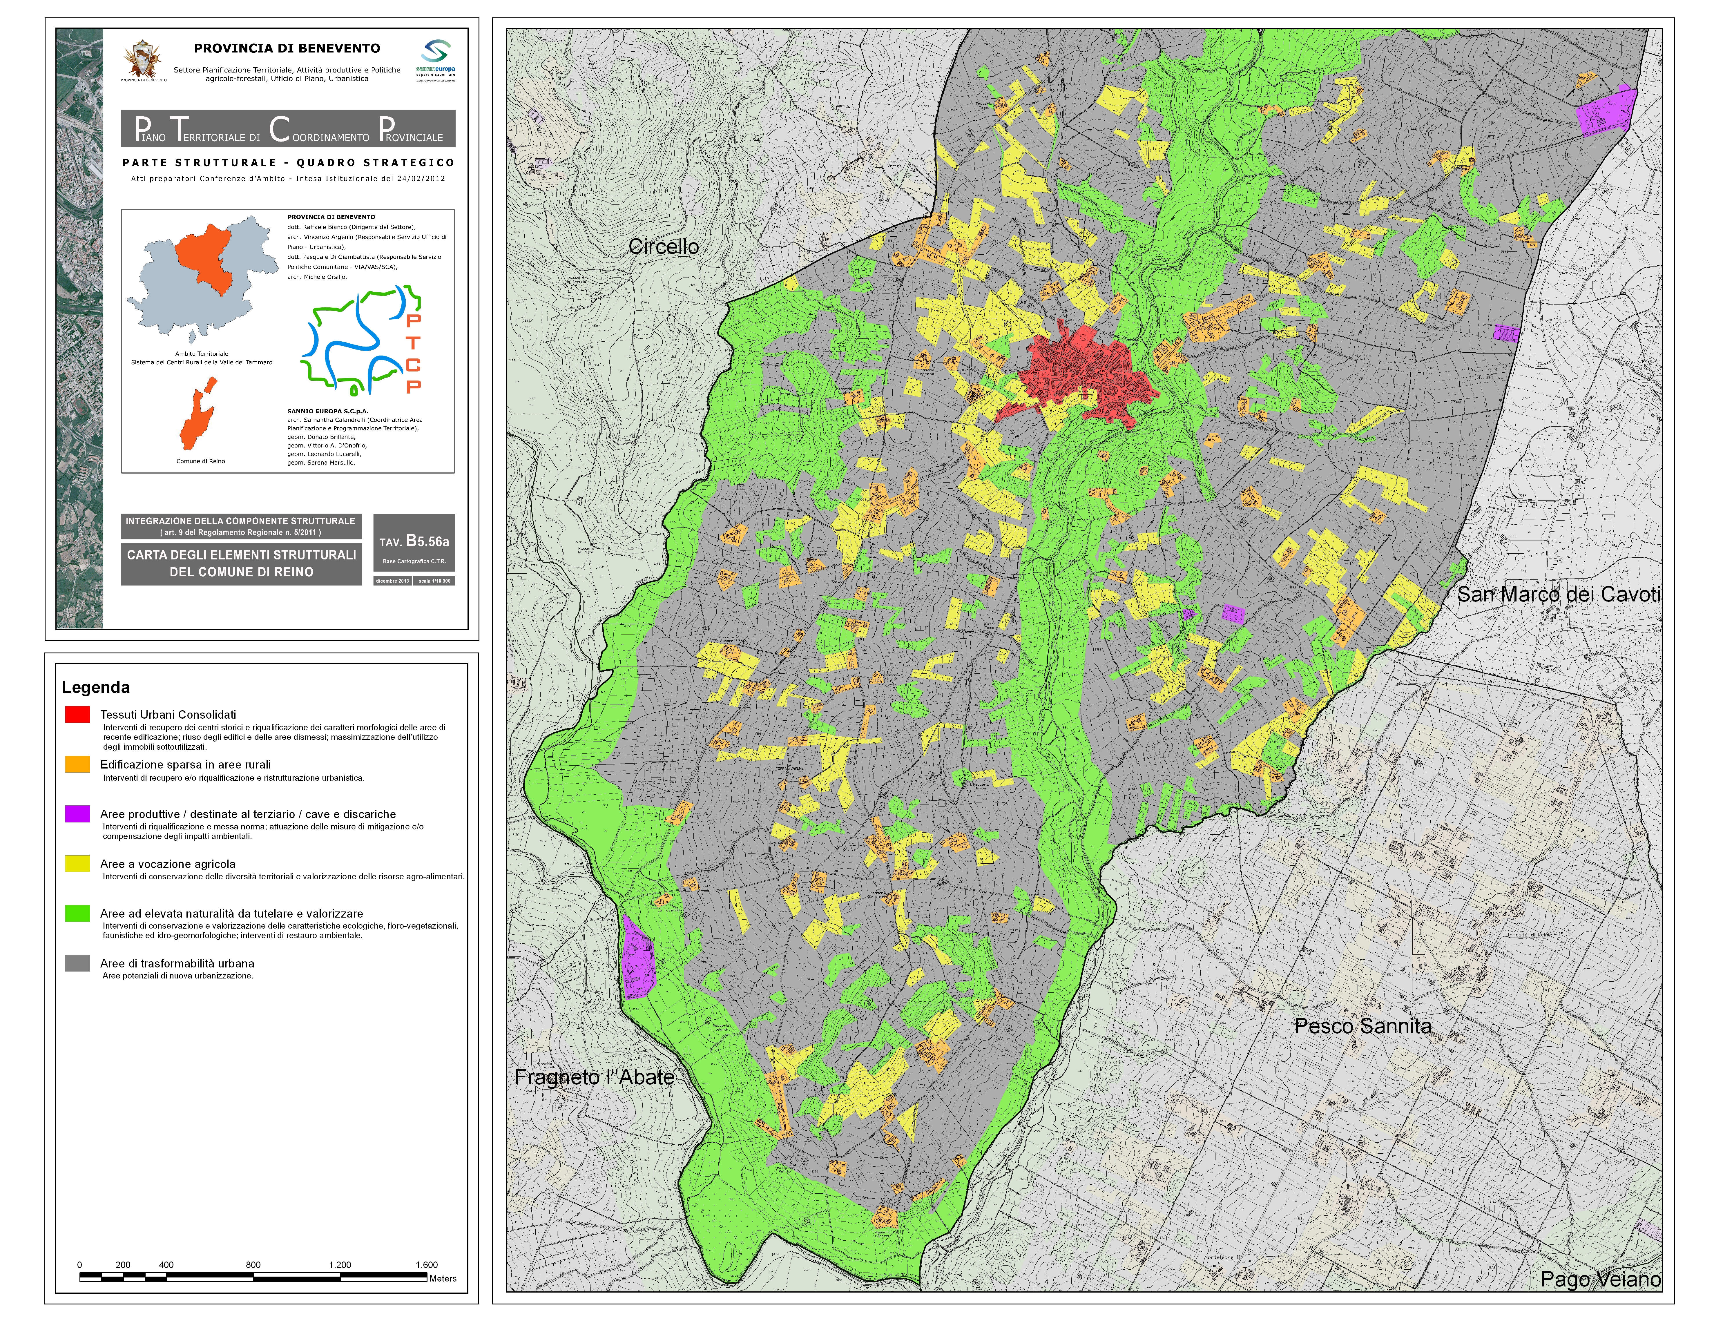Click 'Atti preparatori Conferenze d'Ambito' subtitle line
Viewport: 1714px width, 1323px height.
point(288,179)
